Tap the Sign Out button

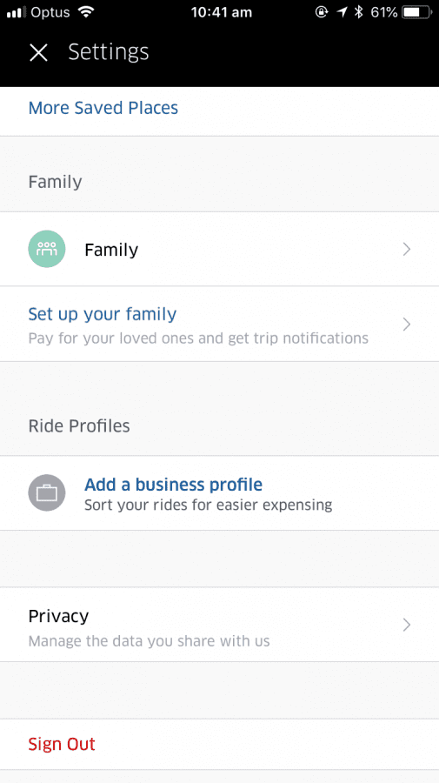tap(62, 744)
